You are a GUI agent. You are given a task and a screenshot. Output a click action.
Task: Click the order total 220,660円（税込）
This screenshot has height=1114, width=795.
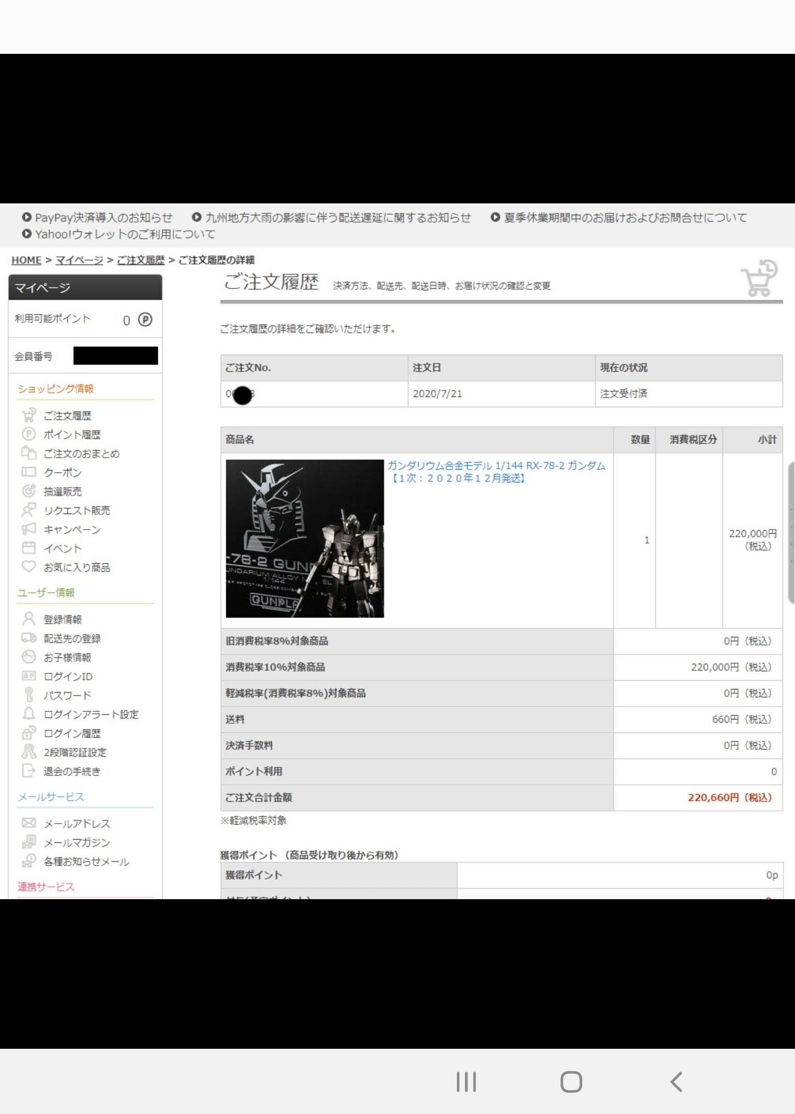point(730,797)
